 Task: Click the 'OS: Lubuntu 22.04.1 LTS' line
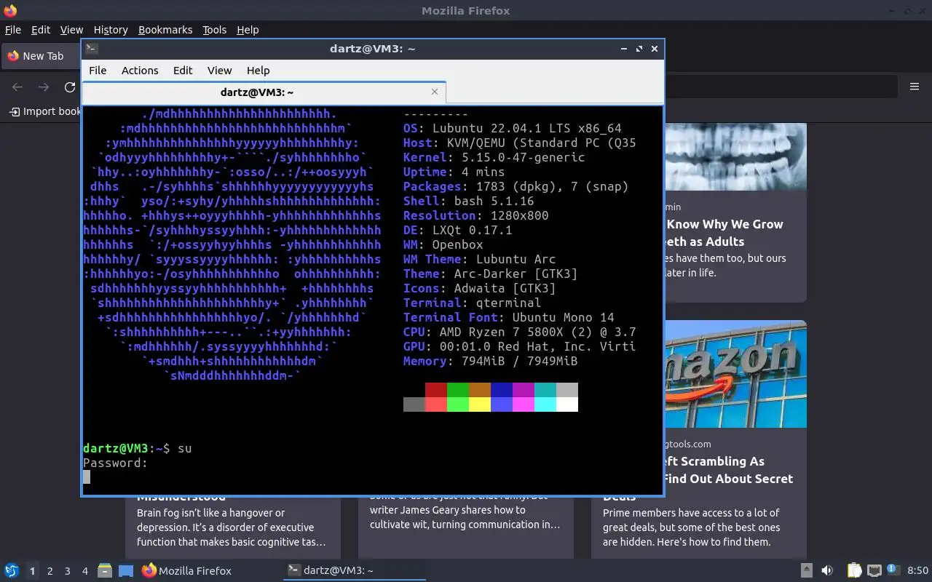[x=513, y=128]
